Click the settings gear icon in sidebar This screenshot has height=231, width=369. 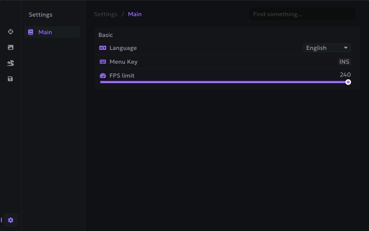point(11,220)
